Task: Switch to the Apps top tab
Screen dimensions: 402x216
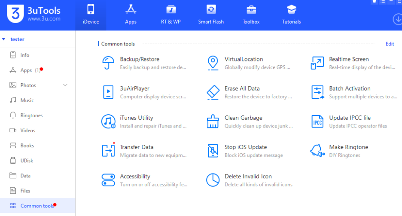Action: [131, 15]
